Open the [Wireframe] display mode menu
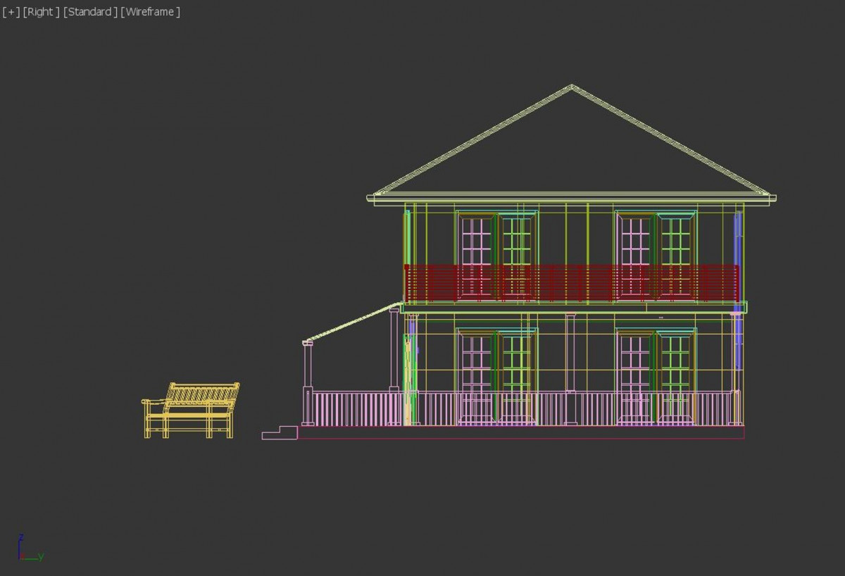This screenshot has height=576, width=845. point(151,12)
